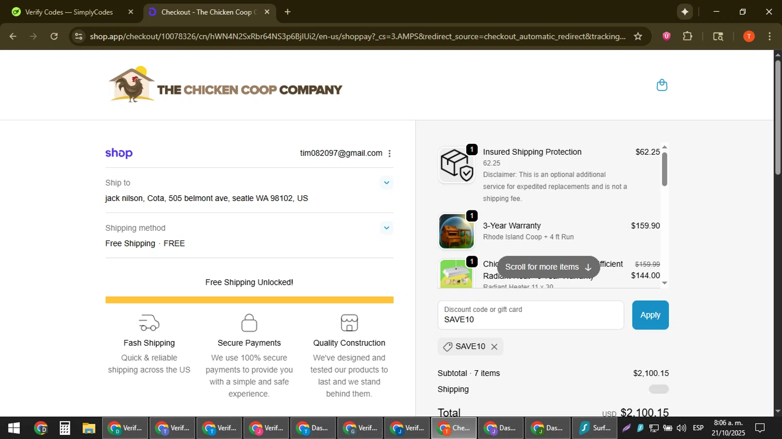Click the 3-Year Warranty product thumbnail
Image resolution: width=782 pixels, height=439 pixels.
456,231
